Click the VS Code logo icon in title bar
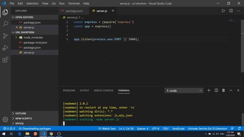Screen dimensions: 244x137 (x=4, y=3)
